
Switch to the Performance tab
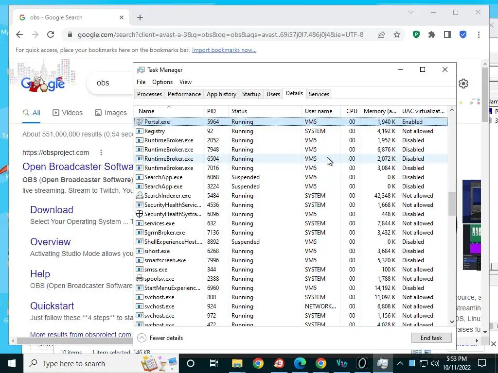point(184,94)
